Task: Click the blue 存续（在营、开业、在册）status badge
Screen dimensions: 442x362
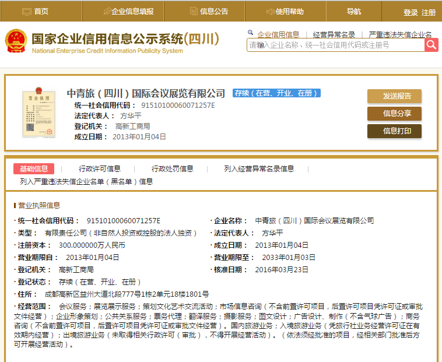Action: [276, 93]
